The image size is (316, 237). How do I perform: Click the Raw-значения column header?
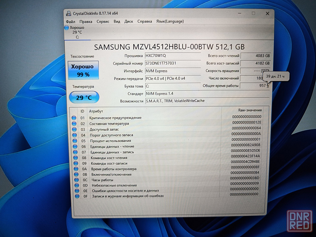click(250, 110)
